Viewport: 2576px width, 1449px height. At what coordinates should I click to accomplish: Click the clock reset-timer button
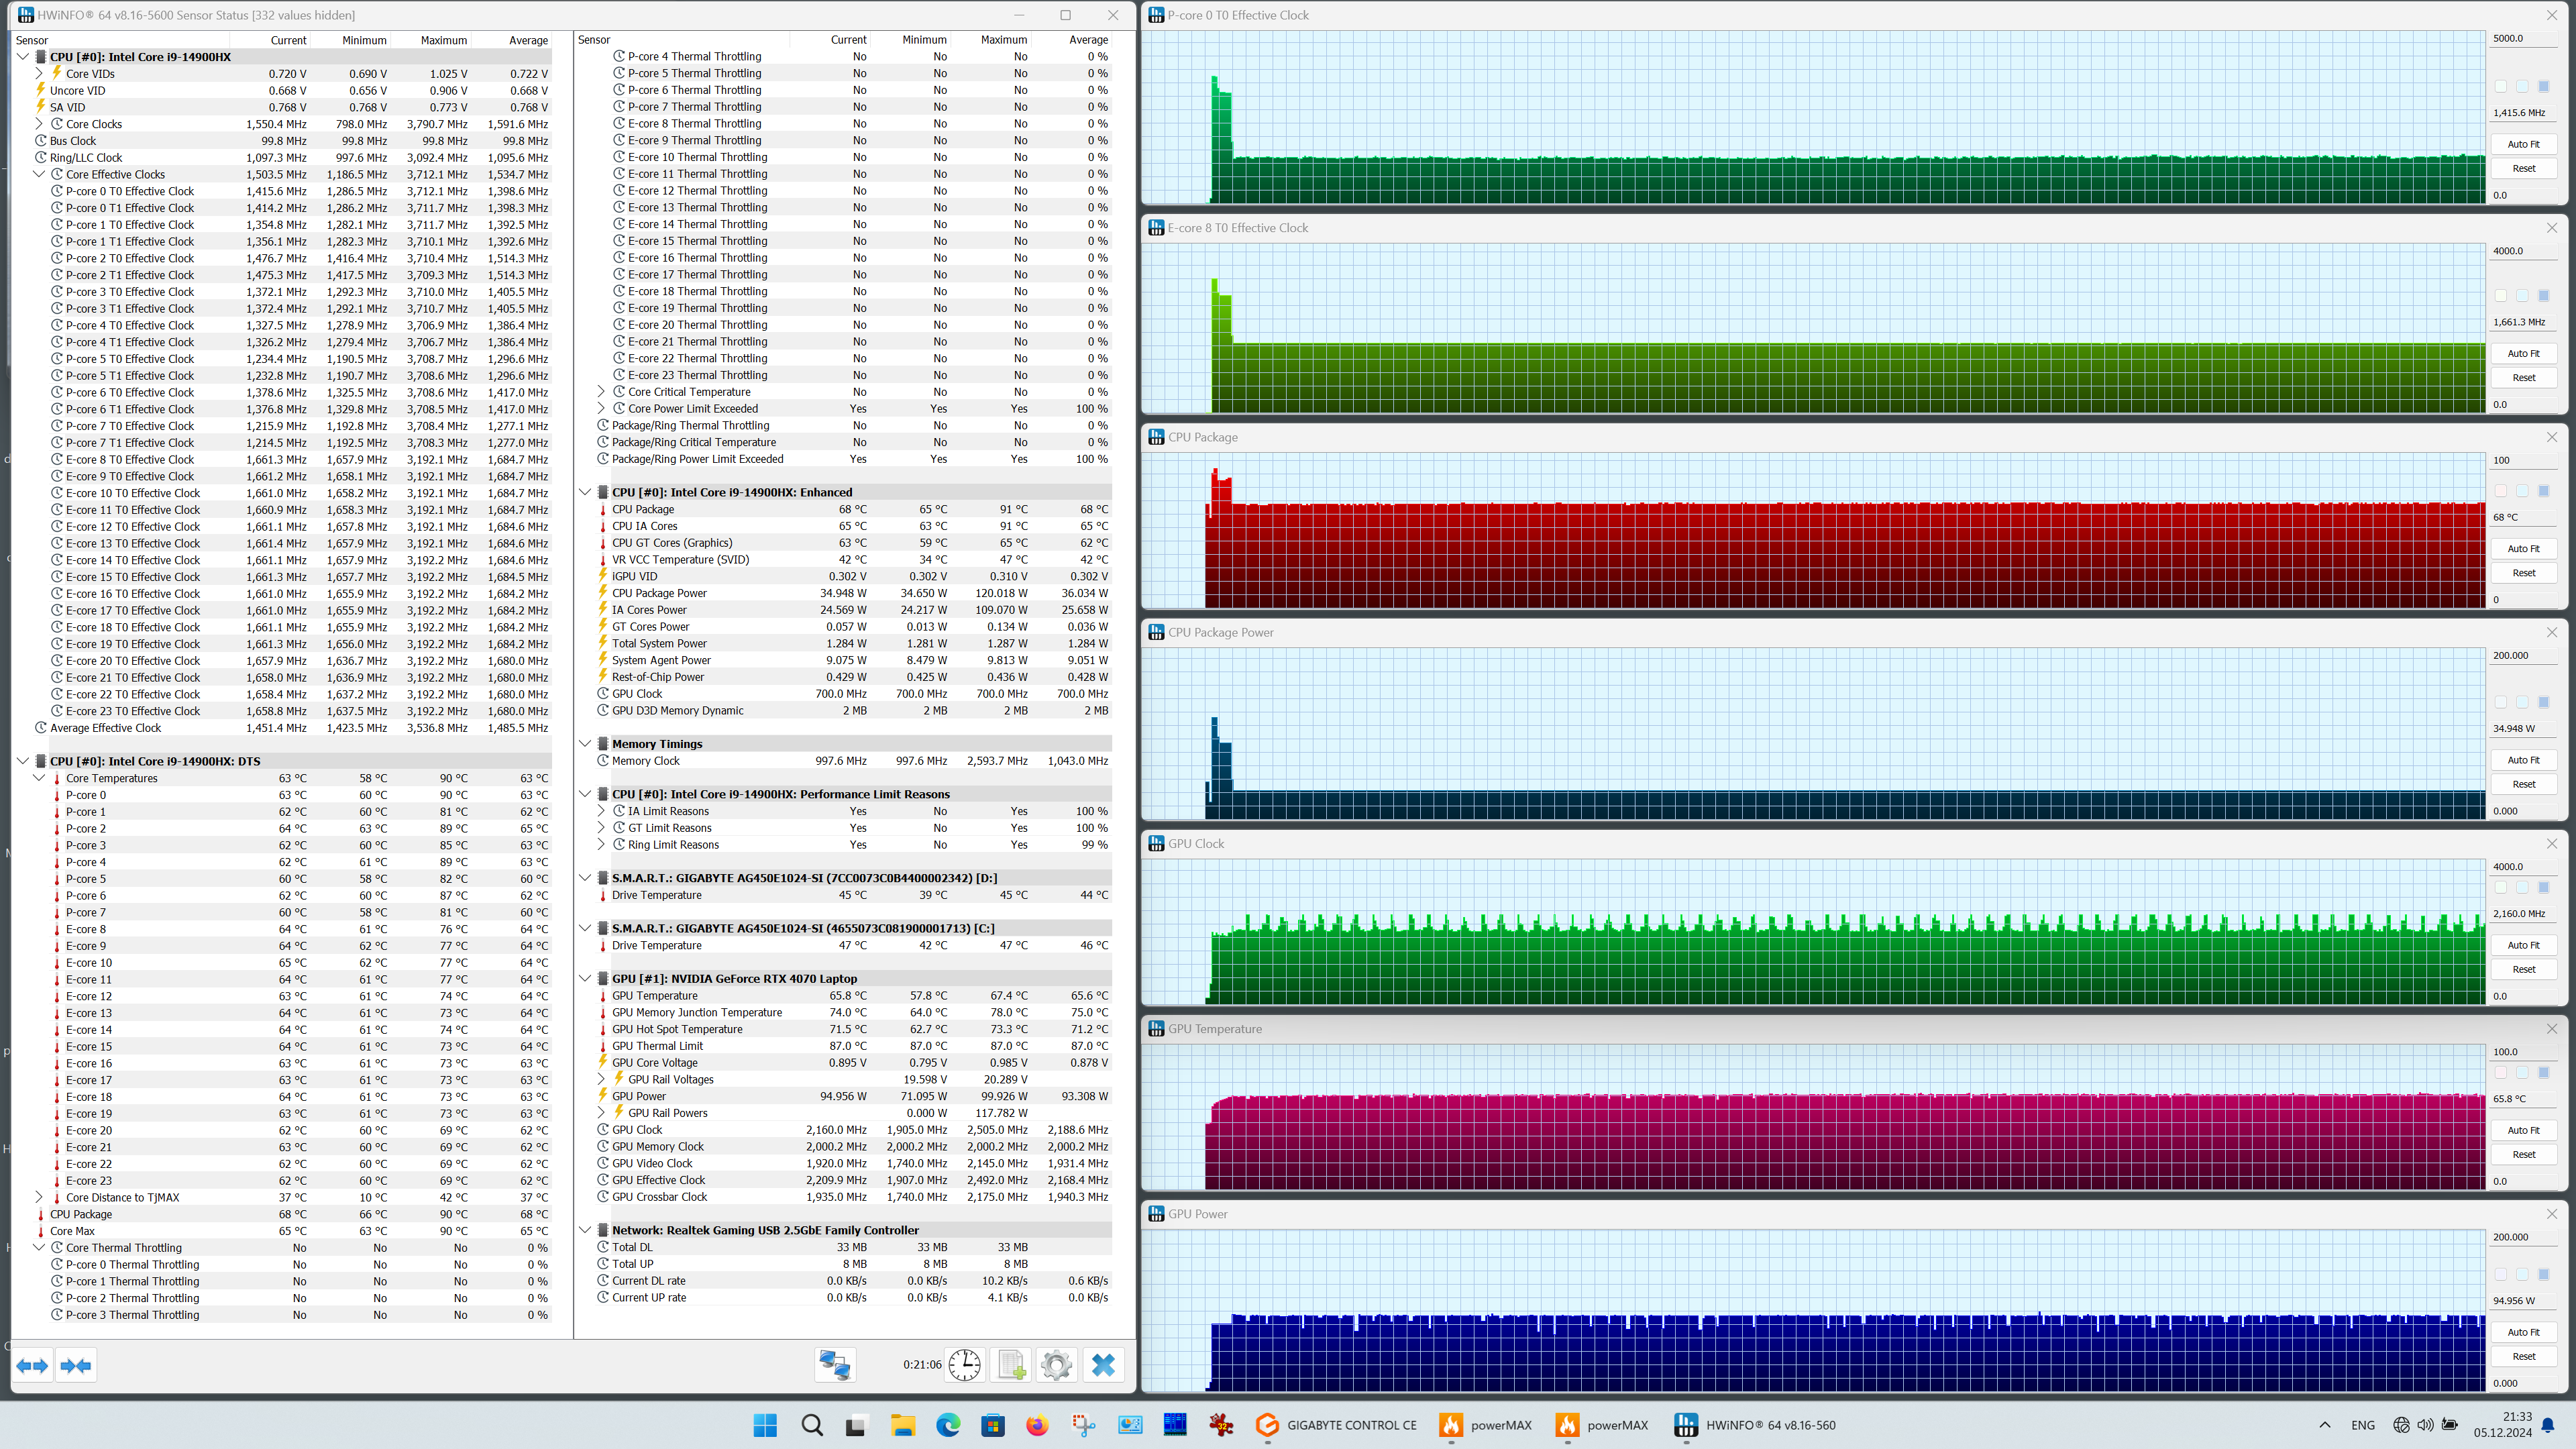[x=964, y=1365]
